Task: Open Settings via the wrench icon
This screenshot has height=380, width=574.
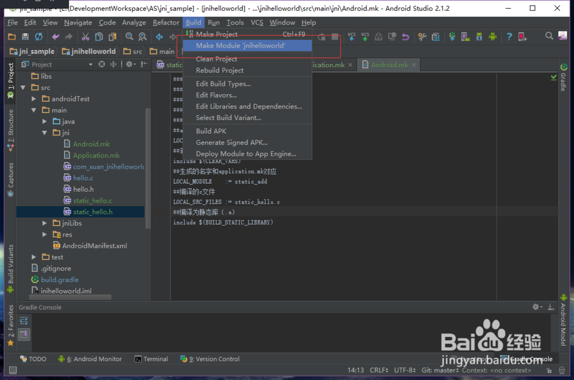Action: [422, 37]
